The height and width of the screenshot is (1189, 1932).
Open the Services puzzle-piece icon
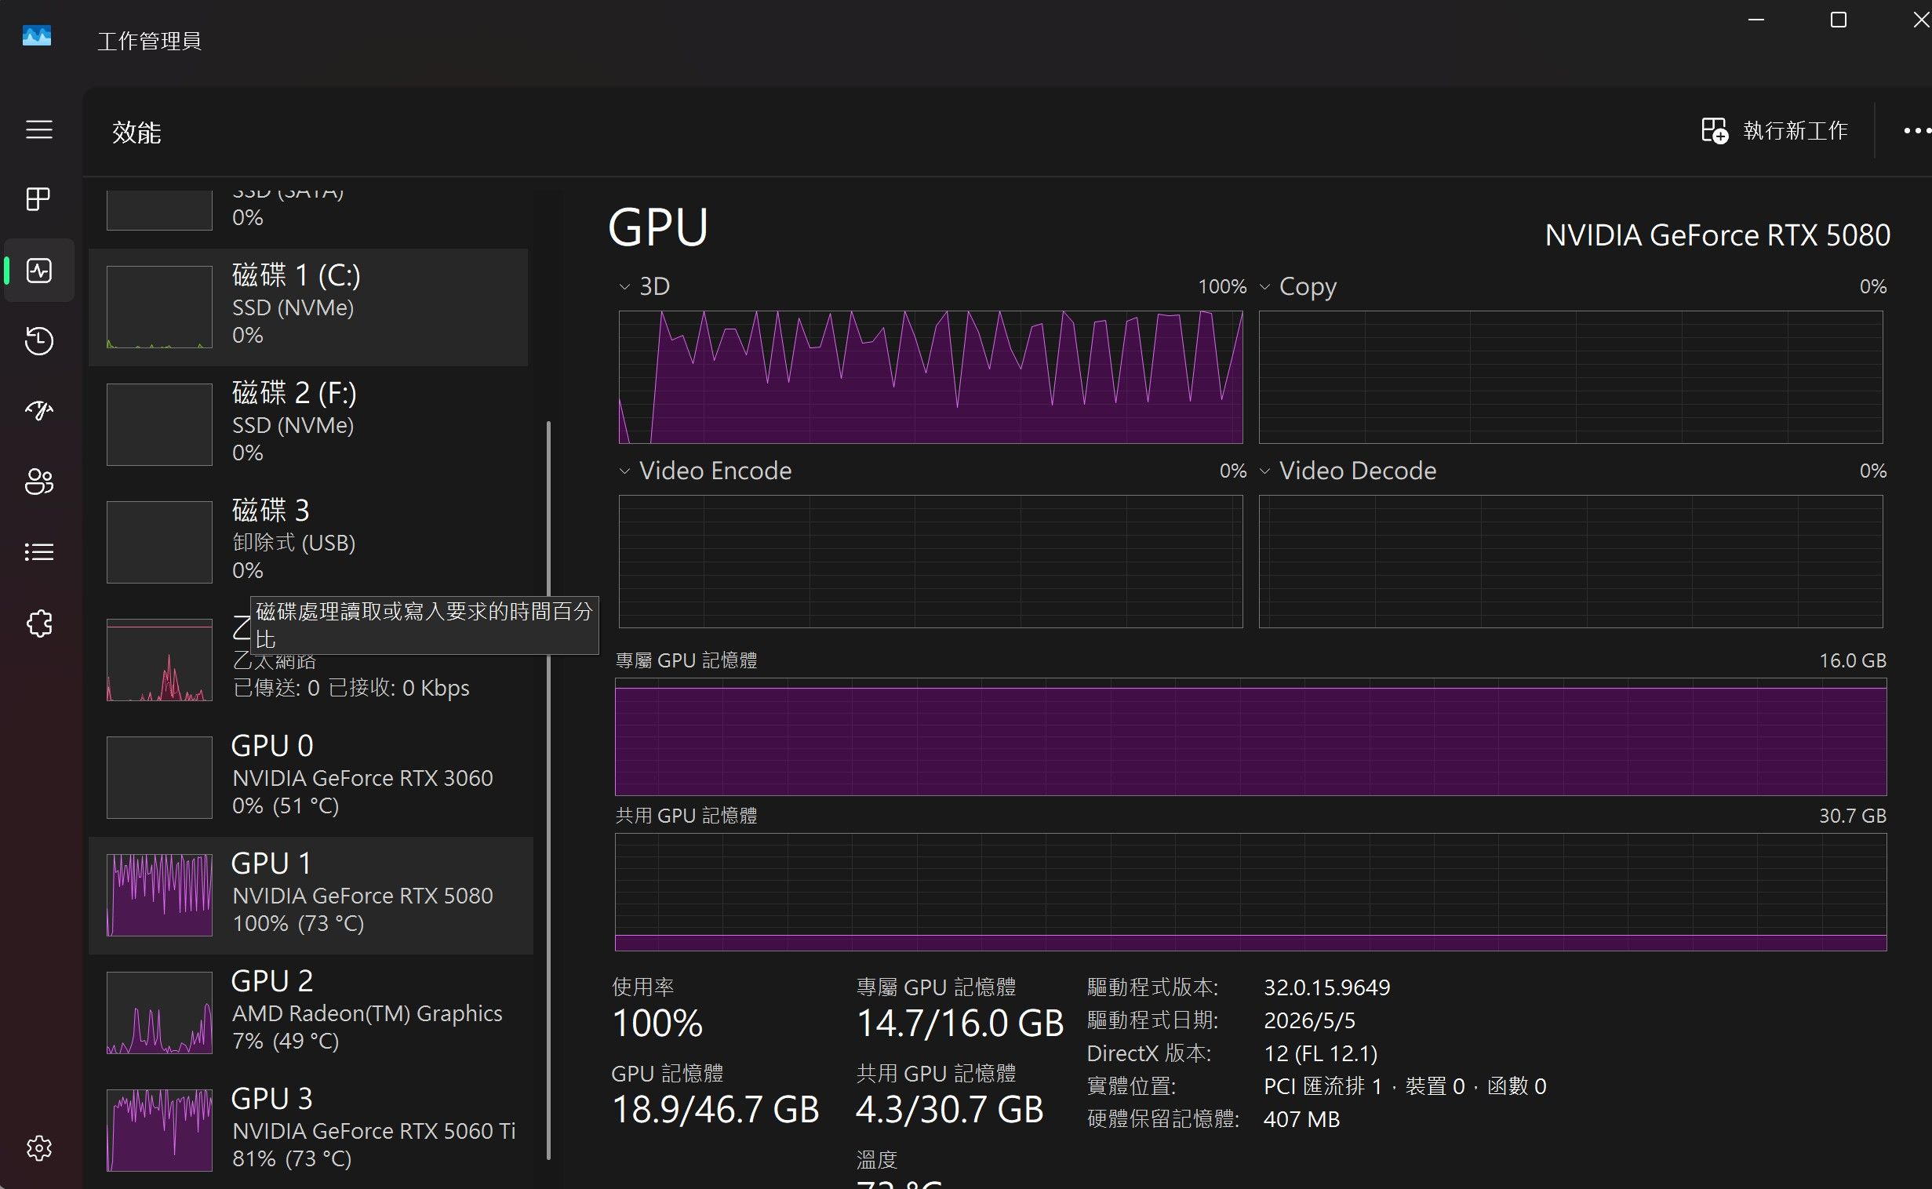coord(38,624)
